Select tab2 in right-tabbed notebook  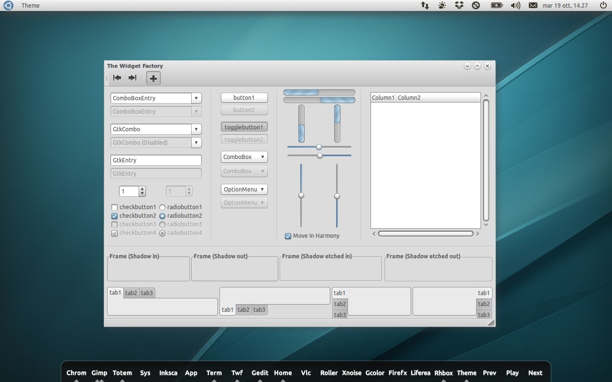pos(484,304)
